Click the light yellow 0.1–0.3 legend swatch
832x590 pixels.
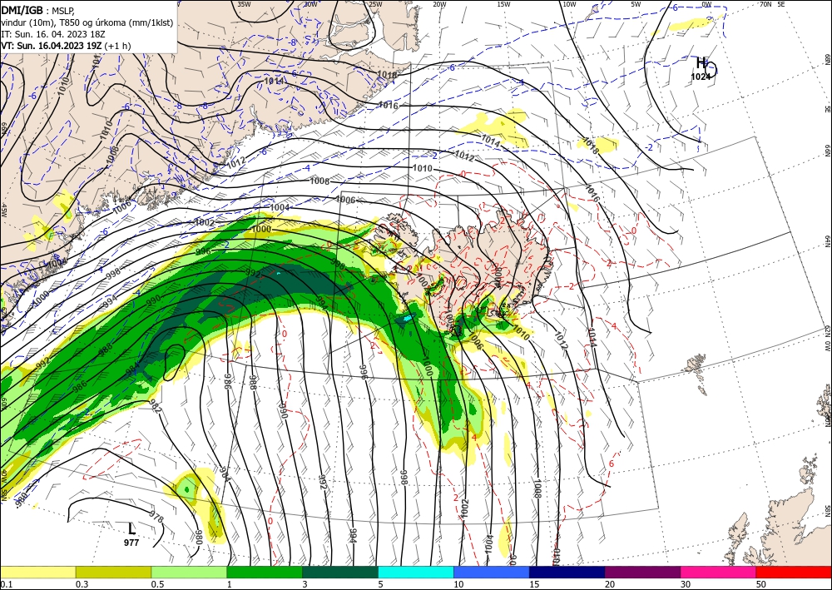[x=37, y=572]
